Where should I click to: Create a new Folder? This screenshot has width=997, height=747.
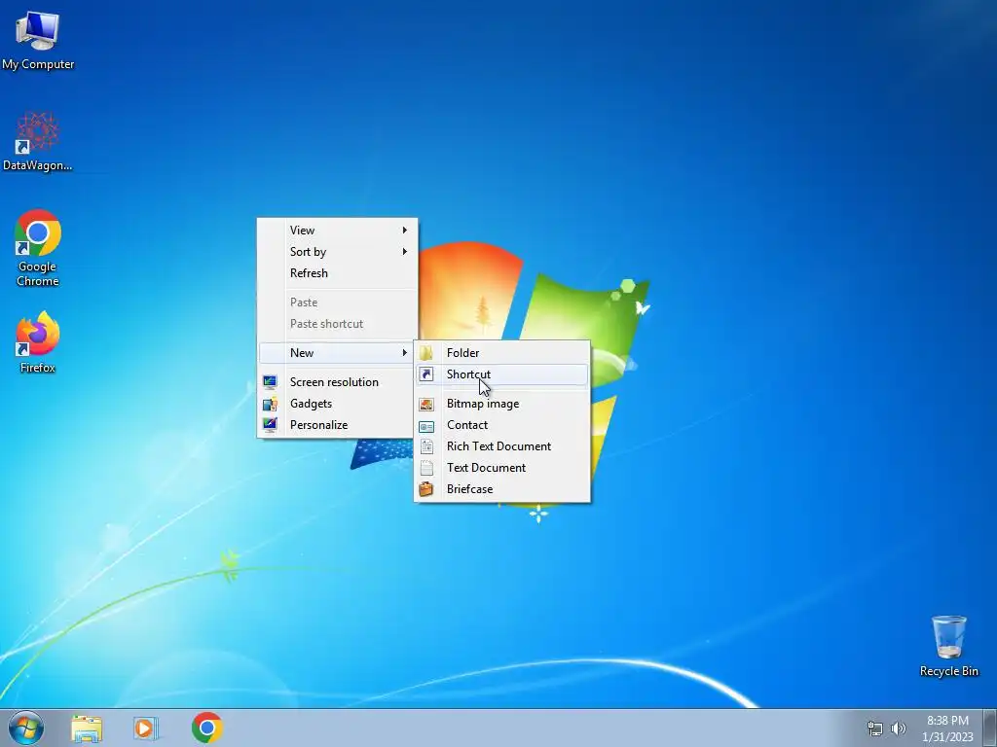pyautogui.click(x=502, y=352)
